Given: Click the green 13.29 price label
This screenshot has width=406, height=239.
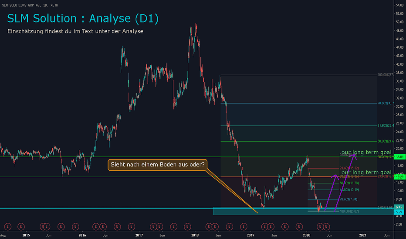Looking at the screenshot, I should (399, 177).
